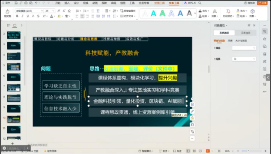Viewport: 271px width, 154px height.
Task: Start slideshow with the orange play button
Action: point(208,151)
